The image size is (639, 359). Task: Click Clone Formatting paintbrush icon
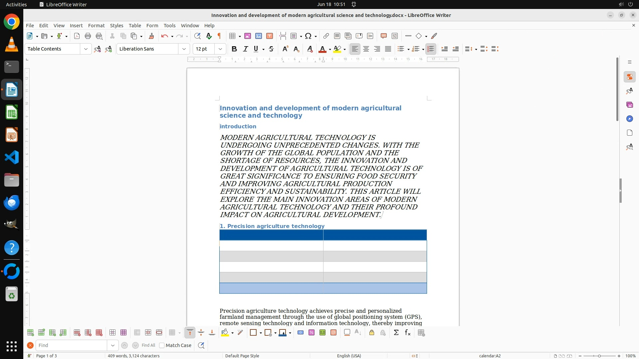point(151,36)
